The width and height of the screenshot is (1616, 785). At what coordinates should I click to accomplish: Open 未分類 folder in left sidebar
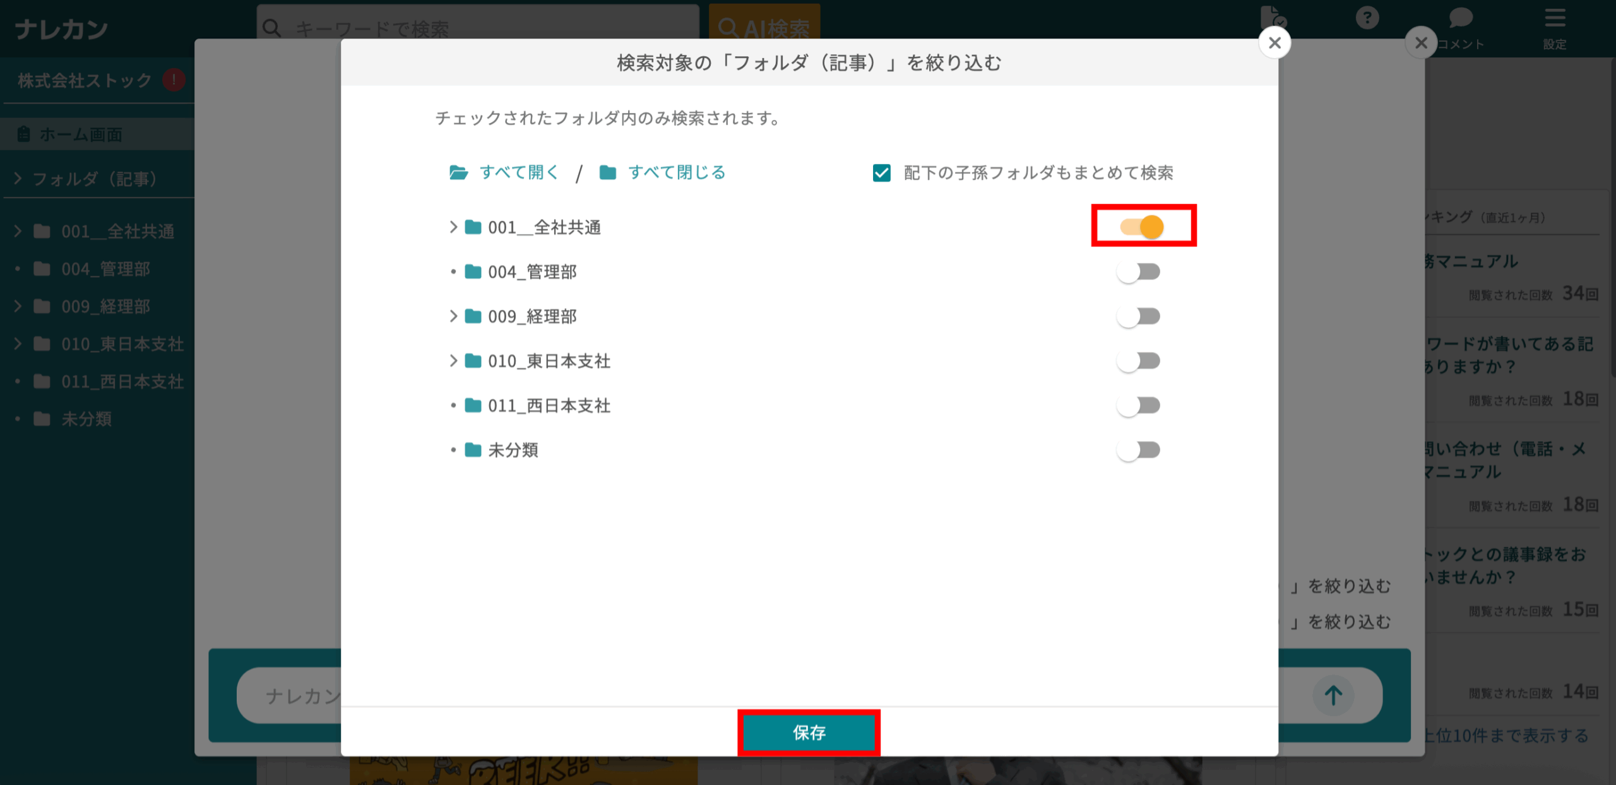(86, 418)
